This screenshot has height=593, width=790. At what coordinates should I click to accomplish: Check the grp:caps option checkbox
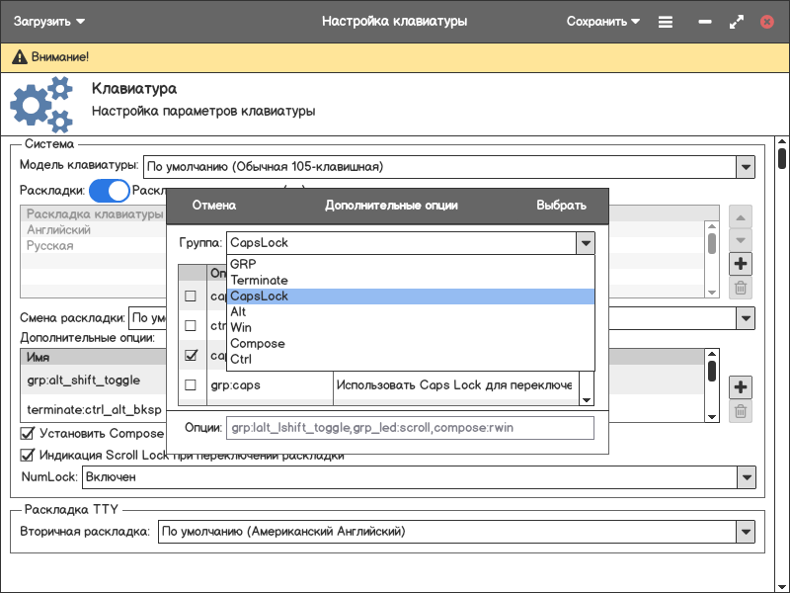(x=192, y=385)
